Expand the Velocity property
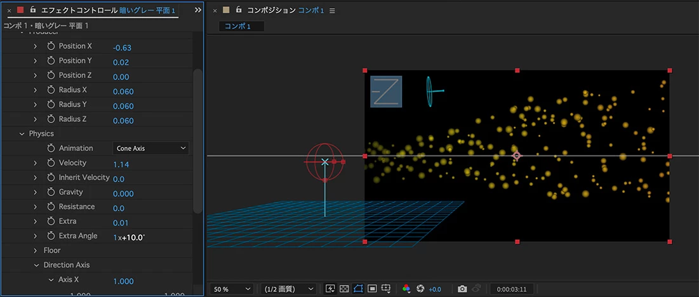Image resolution: width=699 pixels, height=297 pixels. pos(36,163)
